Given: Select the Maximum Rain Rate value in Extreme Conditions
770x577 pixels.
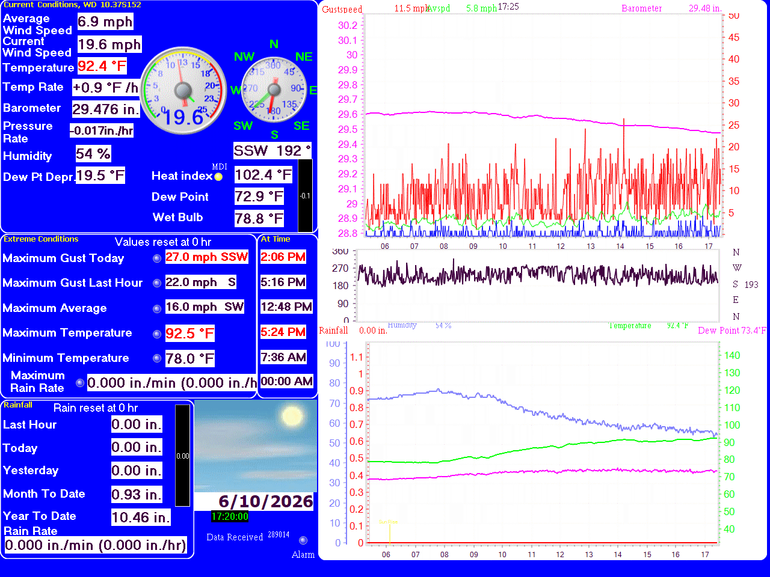Looking at the screenshot, I should (x=172, y=383).
